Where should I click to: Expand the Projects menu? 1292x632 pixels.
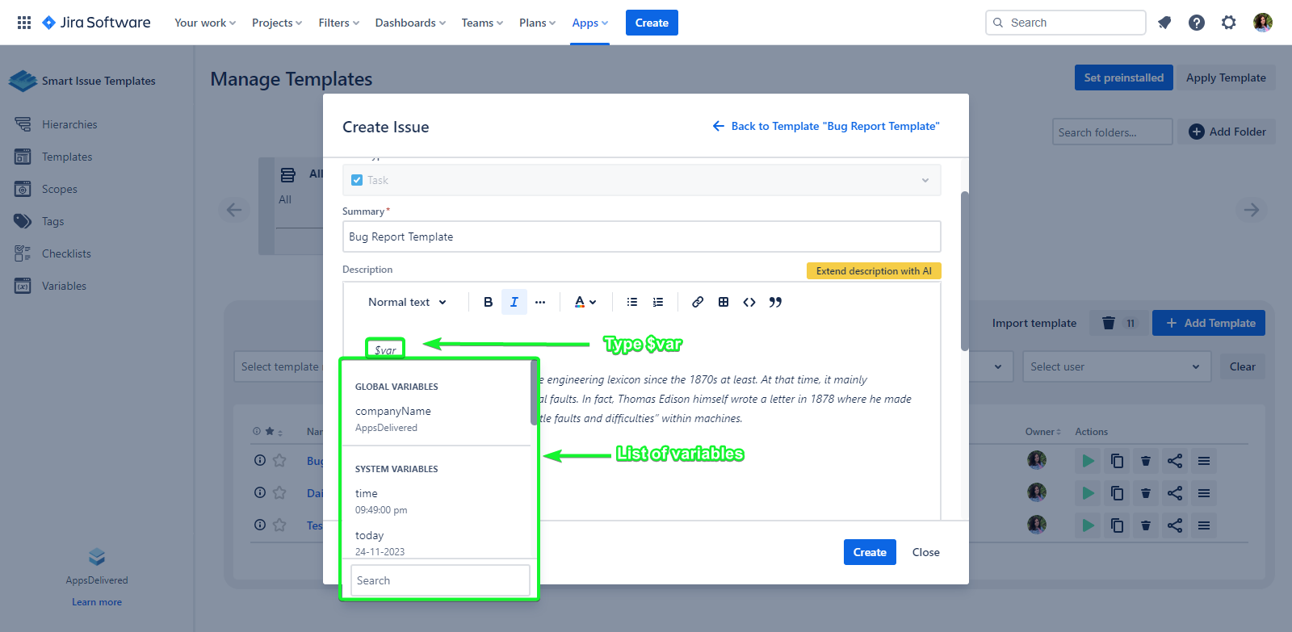coord(276,23)
